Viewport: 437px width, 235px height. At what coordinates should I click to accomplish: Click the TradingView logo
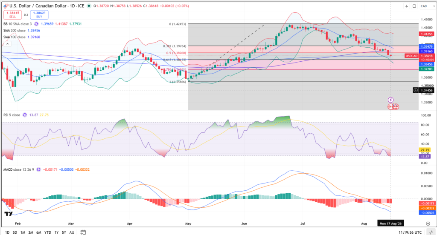click(9, 214)
